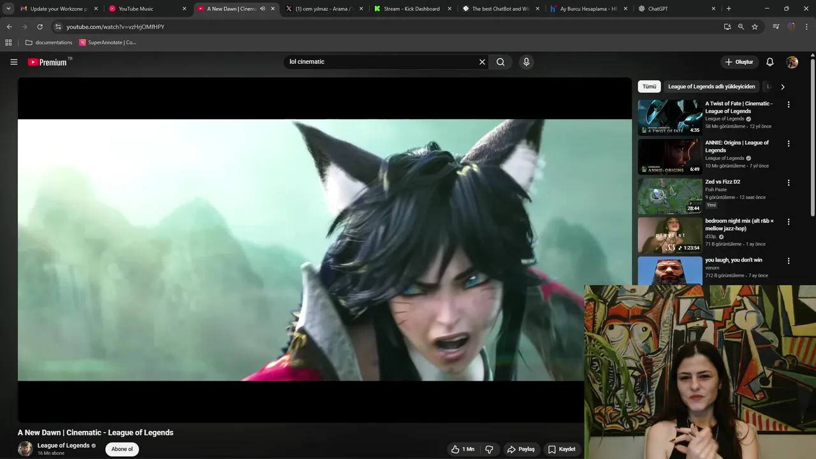This screenshot has width=816, height=459.
Task: Open options for A Twist of Fate video
Action: (x=788, y=105)
